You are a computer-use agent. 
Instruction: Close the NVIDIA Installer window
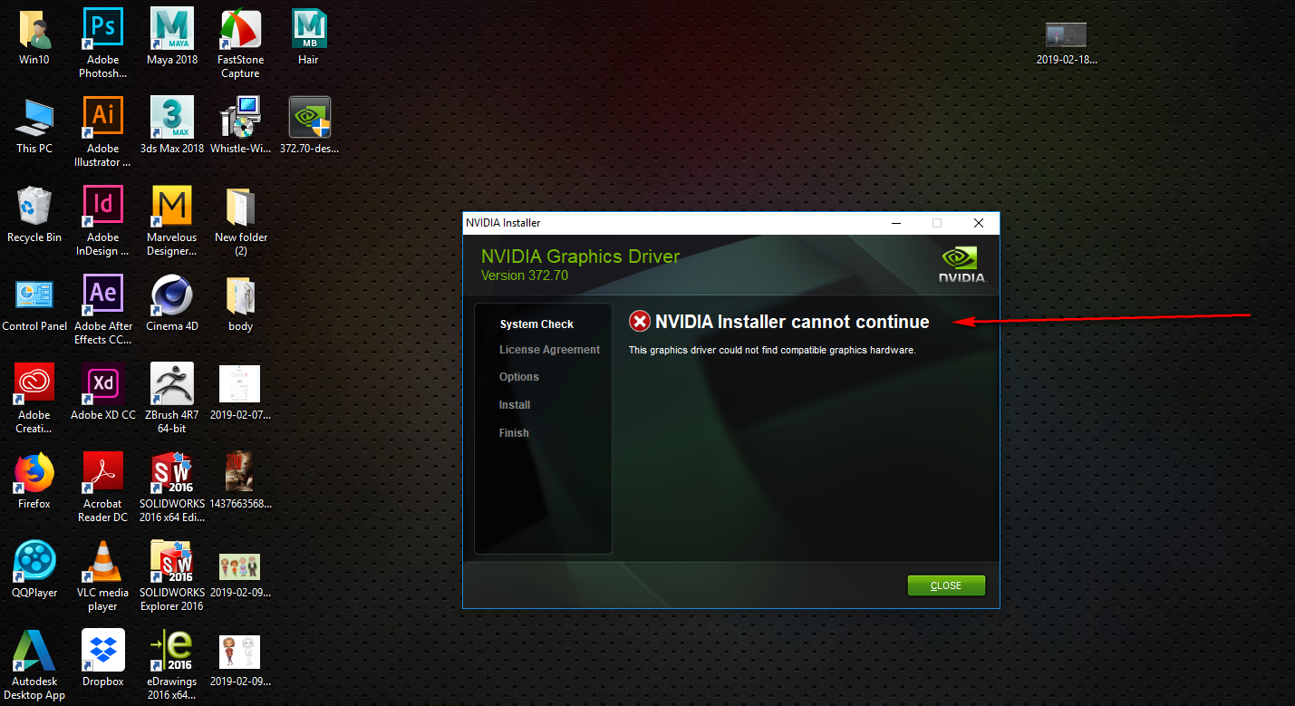point(978,223)
